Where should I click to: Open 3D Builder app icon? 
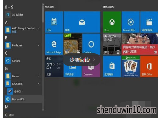click(x=8, y=15)
